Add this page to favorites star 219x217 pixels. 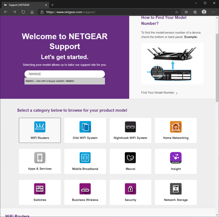coord(177,12)
